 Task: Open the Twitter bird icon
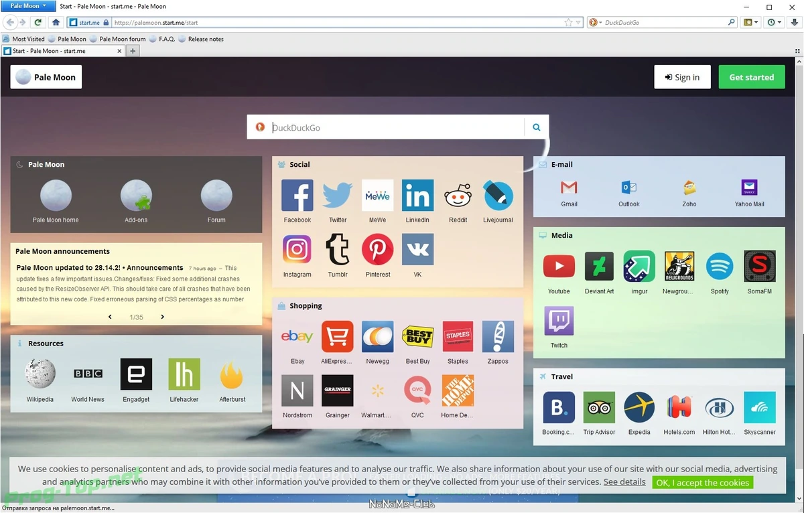click(338, 196)
